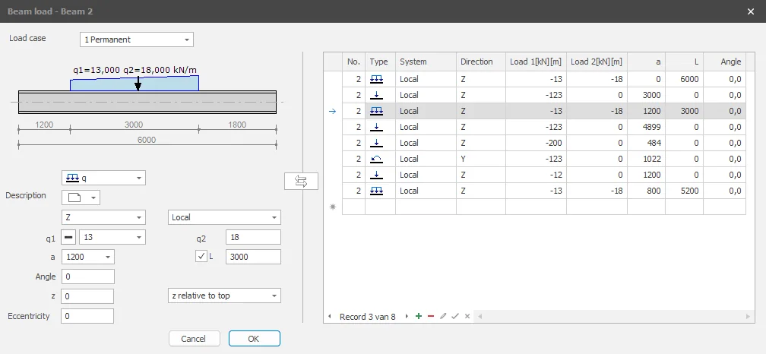Add a new load record with plus icon

point(418,317)
